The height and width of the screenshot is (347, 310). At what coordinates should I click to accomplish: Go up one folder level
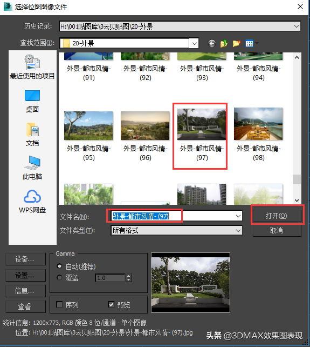[x=224, y=43]
